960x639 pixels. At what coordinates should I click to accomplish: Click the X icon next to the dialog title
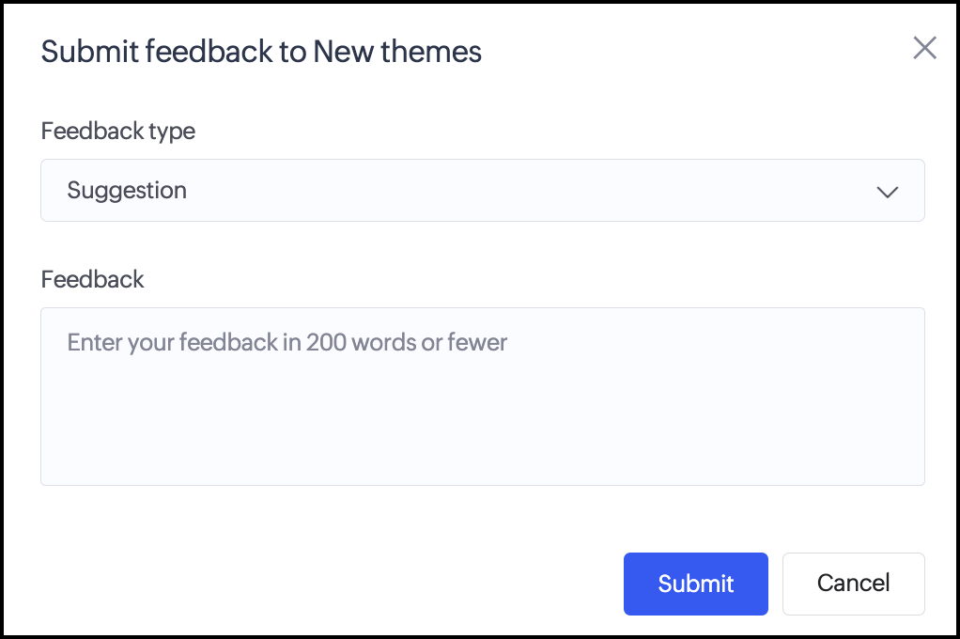(924, 48)
